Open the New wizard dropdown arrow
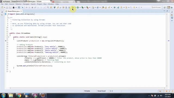This screenshot has width=174, height=98. click(x=5, y=7)
